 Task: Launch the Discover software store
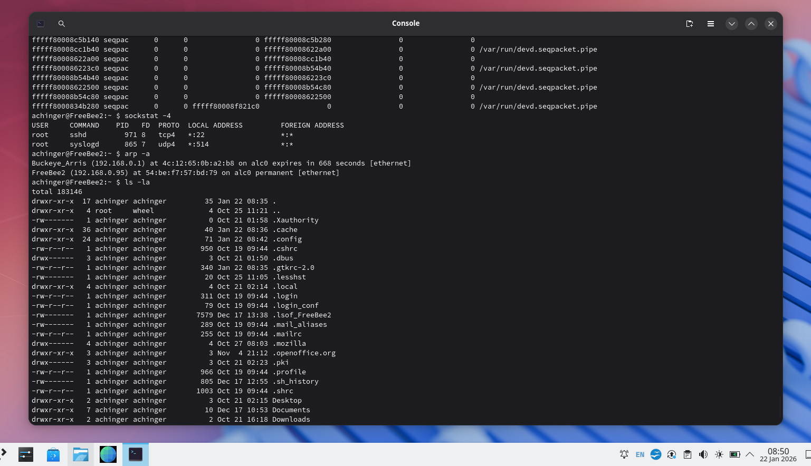pyautogui.click(x=53, y=454)
